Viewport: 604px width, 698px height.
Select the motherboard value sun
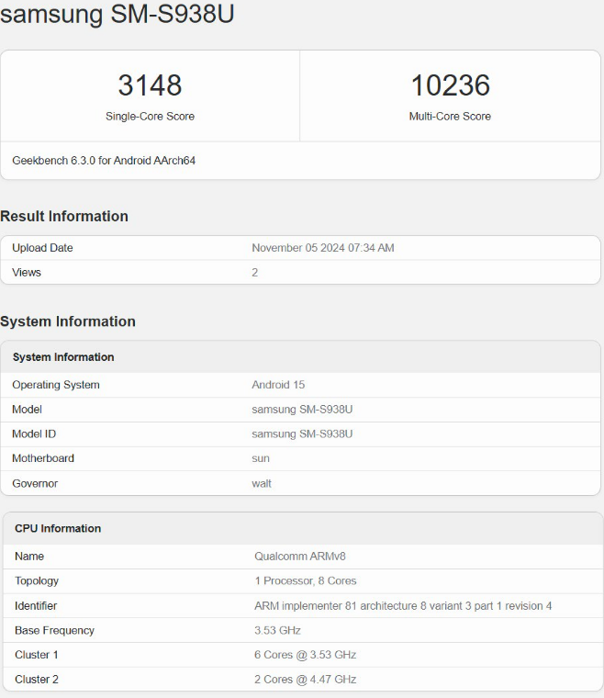pyautogui.click(x=261, y=458)
